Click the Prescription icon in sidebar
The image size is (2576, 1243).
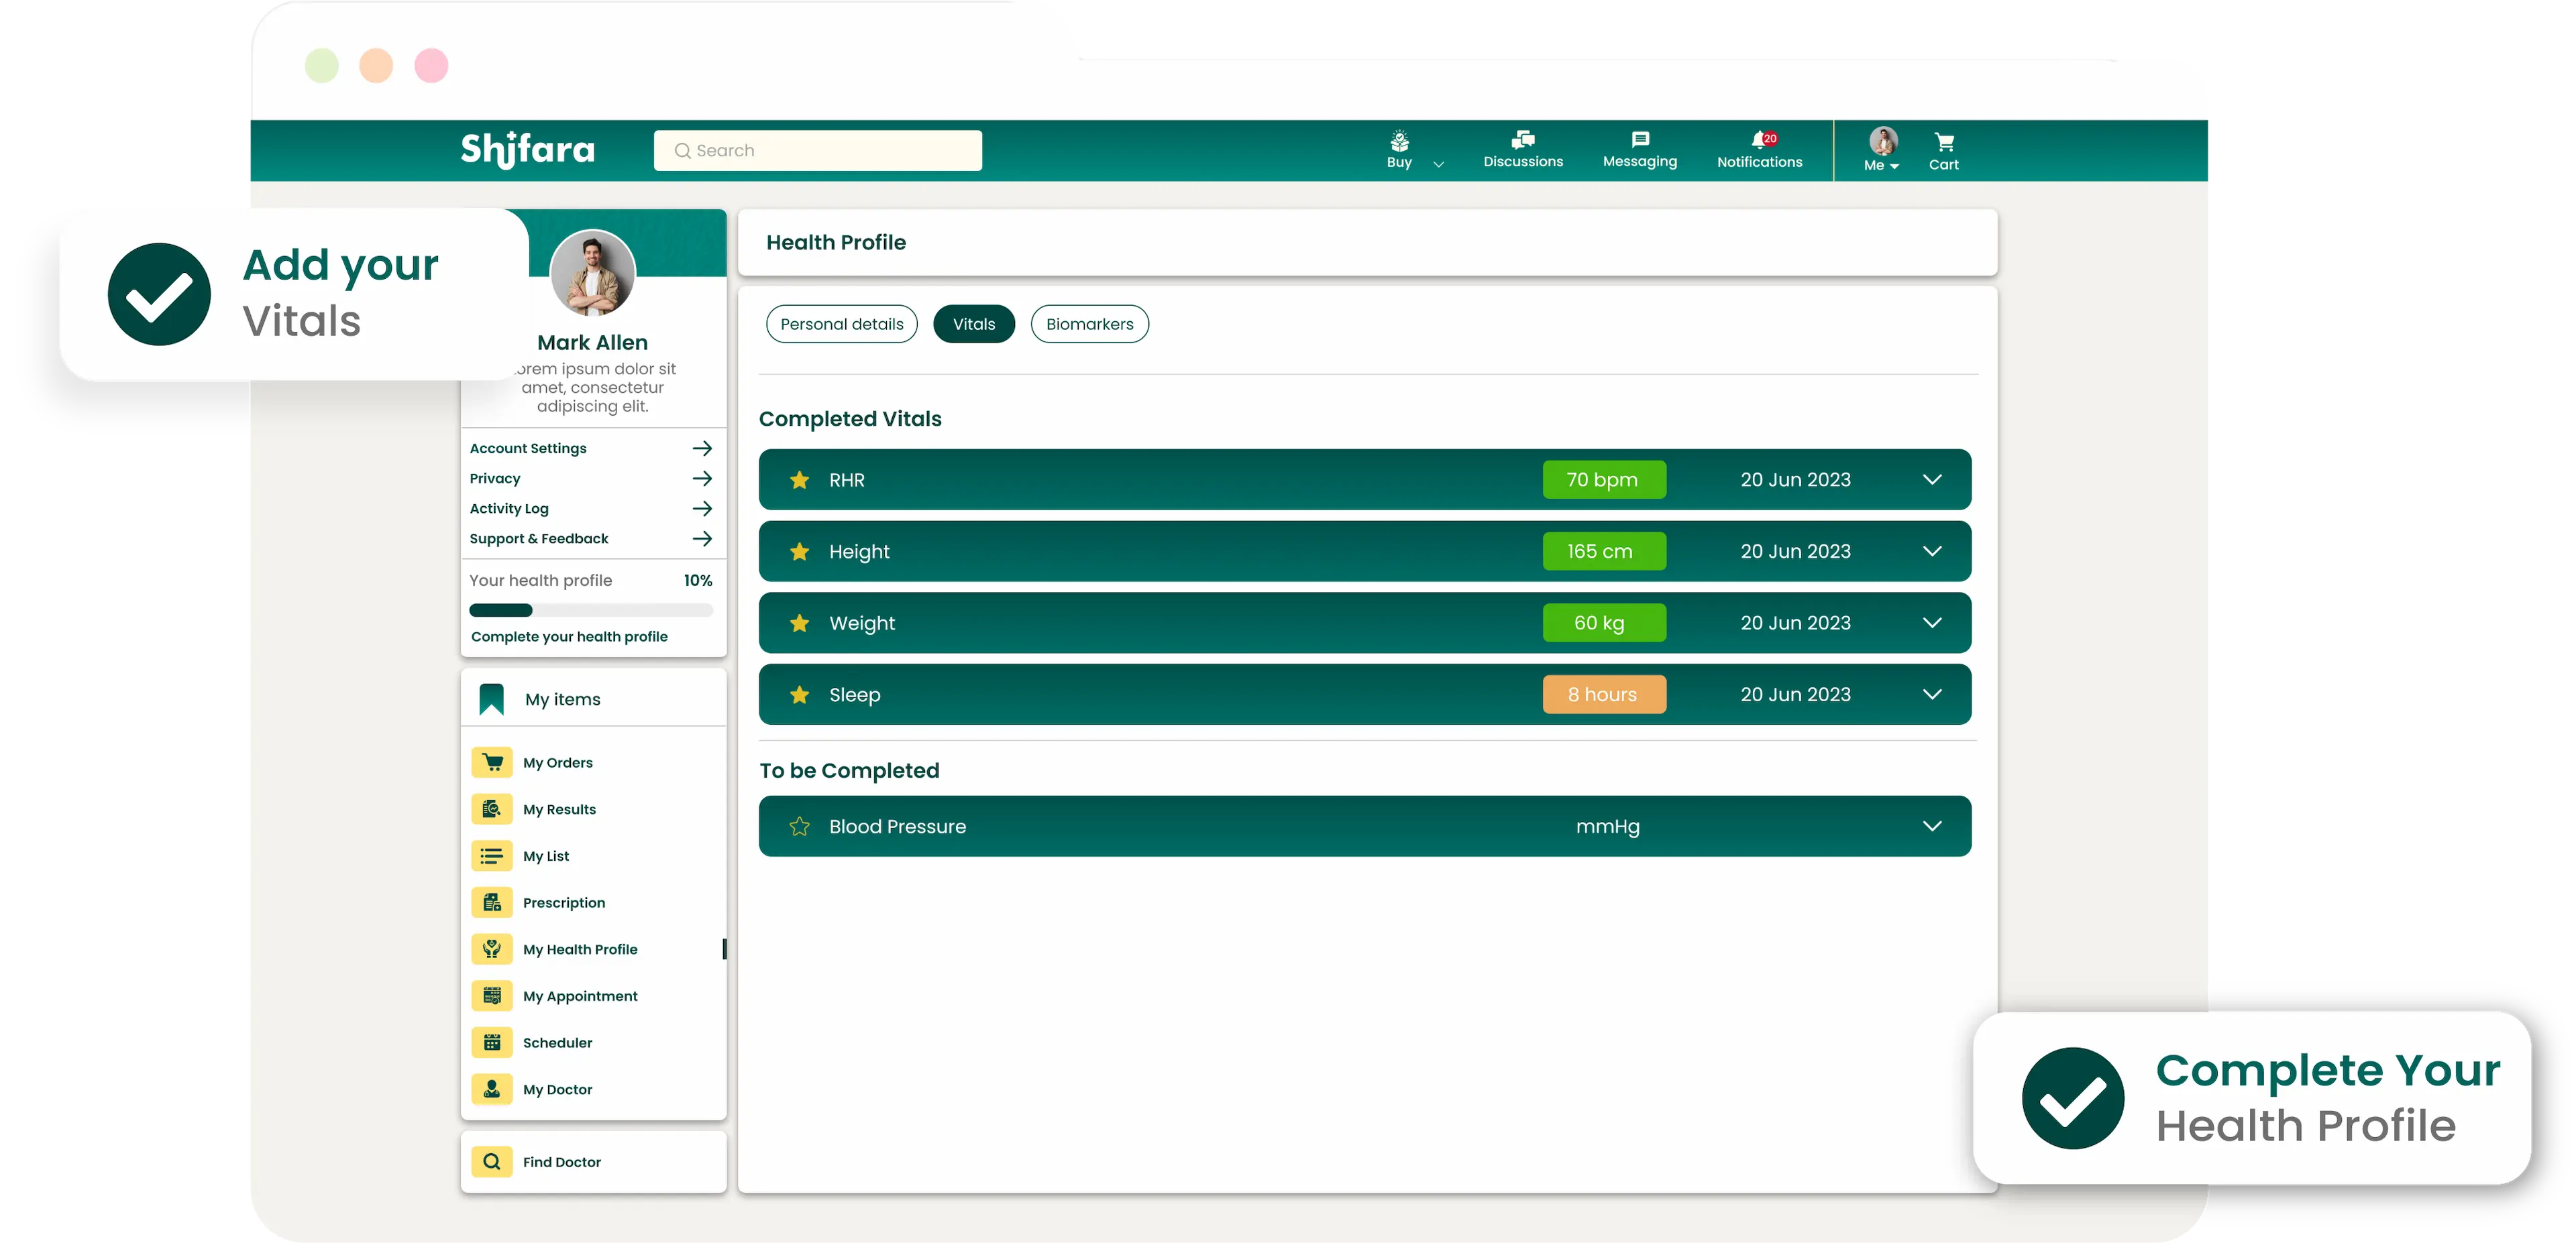[492, 902]
